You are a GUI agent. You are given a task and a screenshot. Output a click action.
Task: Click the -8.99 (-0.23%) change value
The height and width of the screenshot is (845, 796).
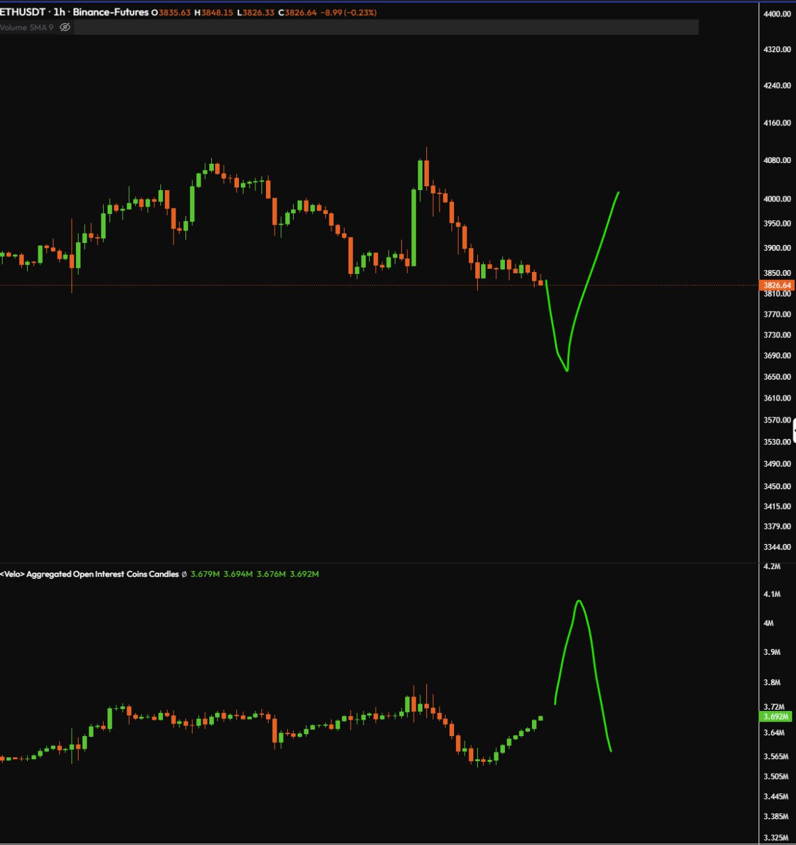click(348, 13)
